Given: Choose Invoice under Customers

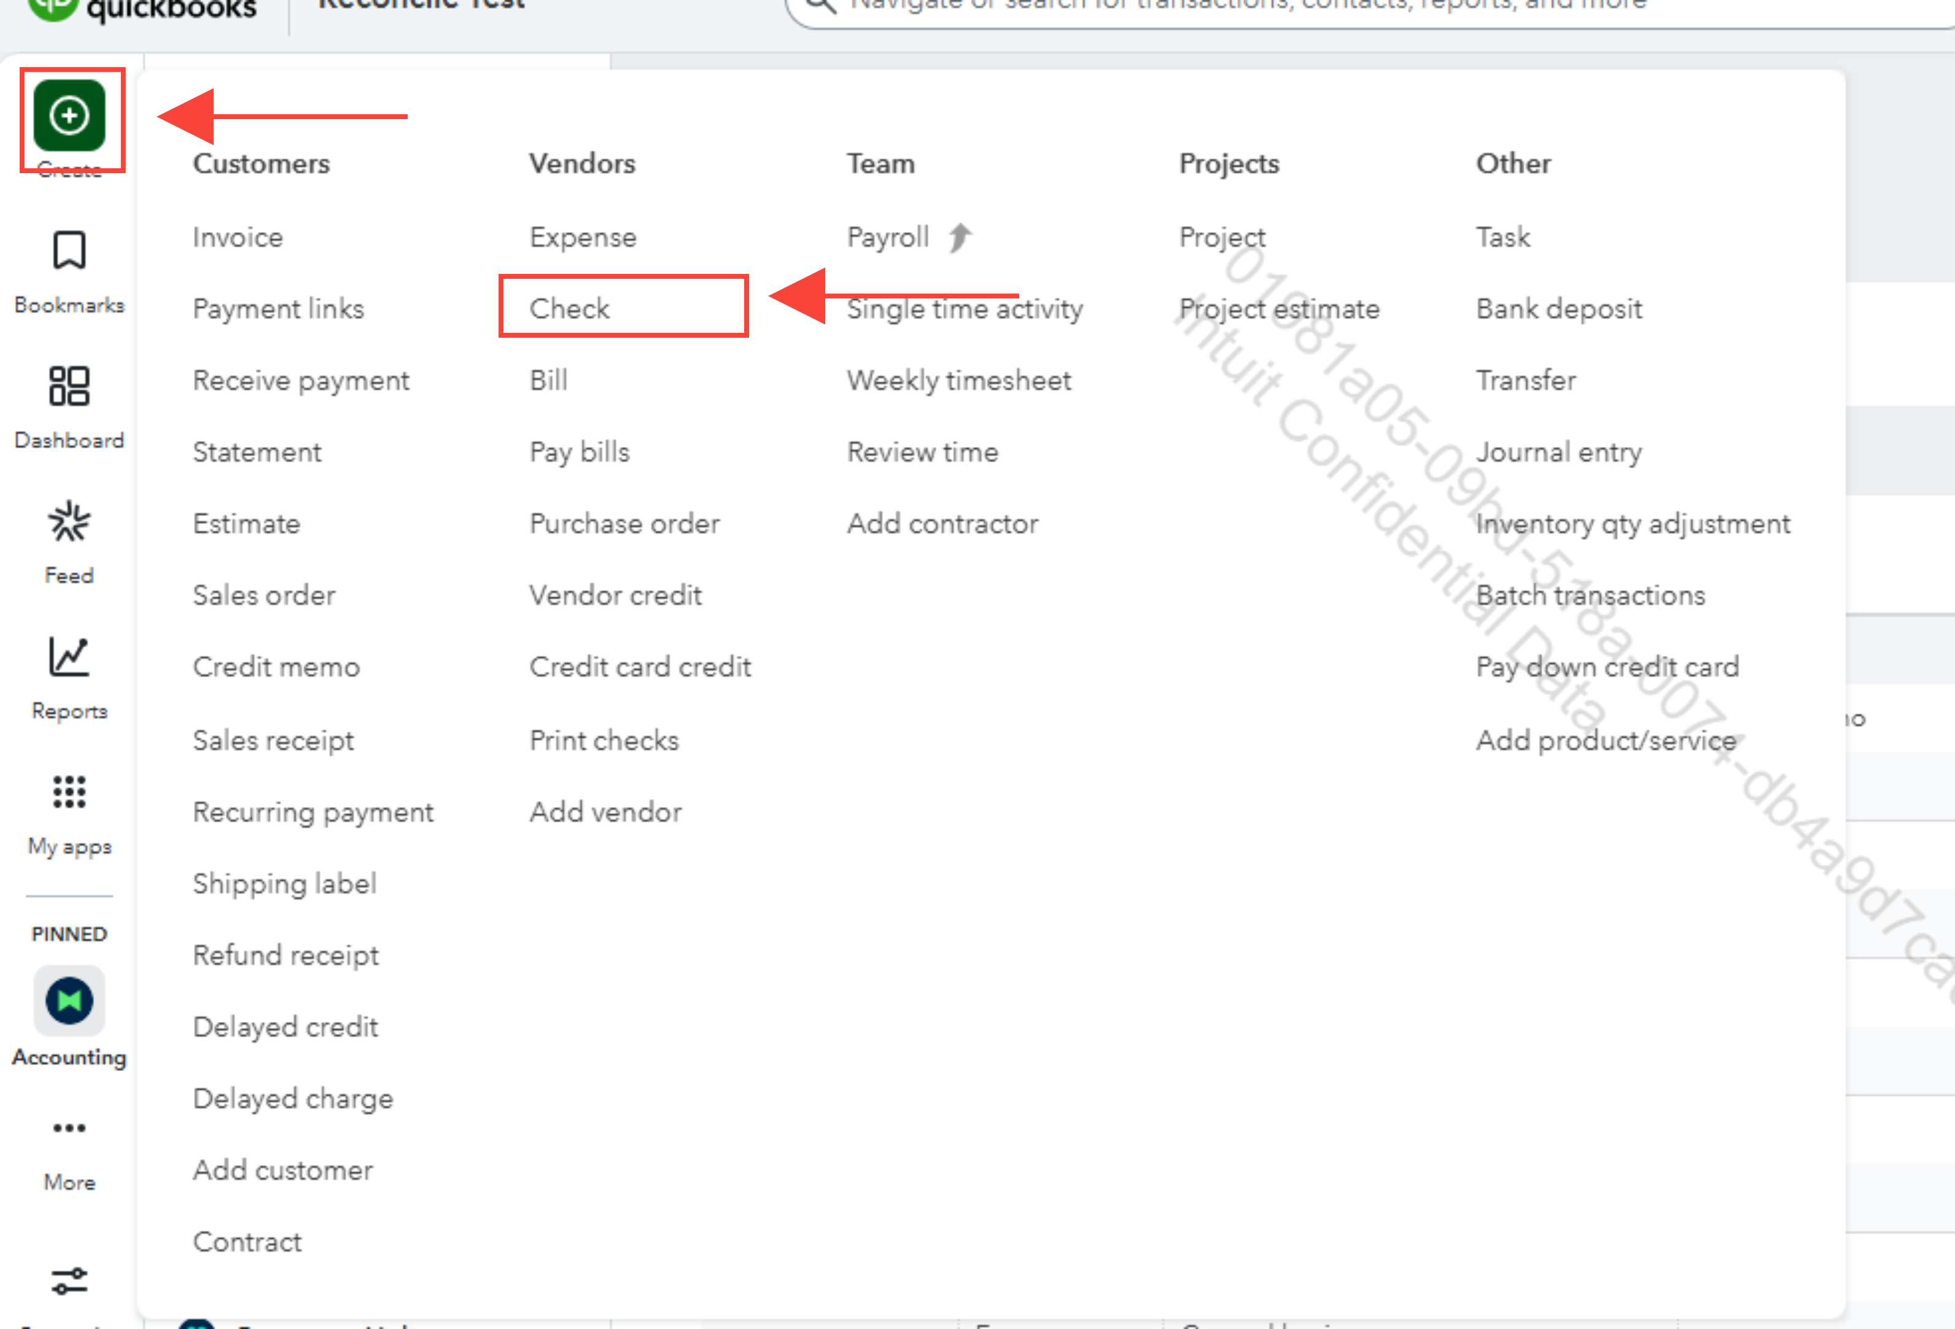Looking at the screenshot, I should coord(238,237).
